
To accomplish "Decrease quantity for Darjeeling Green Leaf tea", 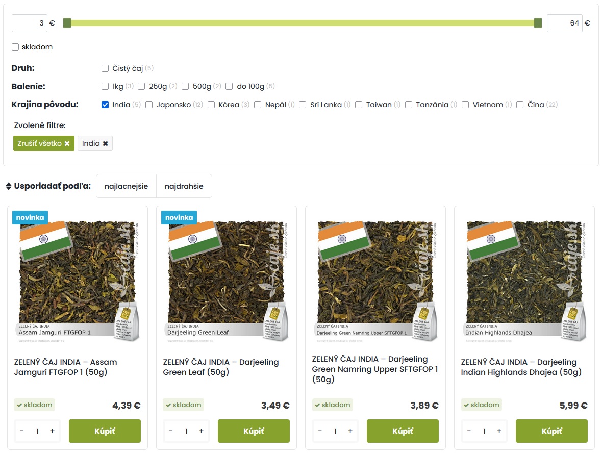I will pos(171,431).
